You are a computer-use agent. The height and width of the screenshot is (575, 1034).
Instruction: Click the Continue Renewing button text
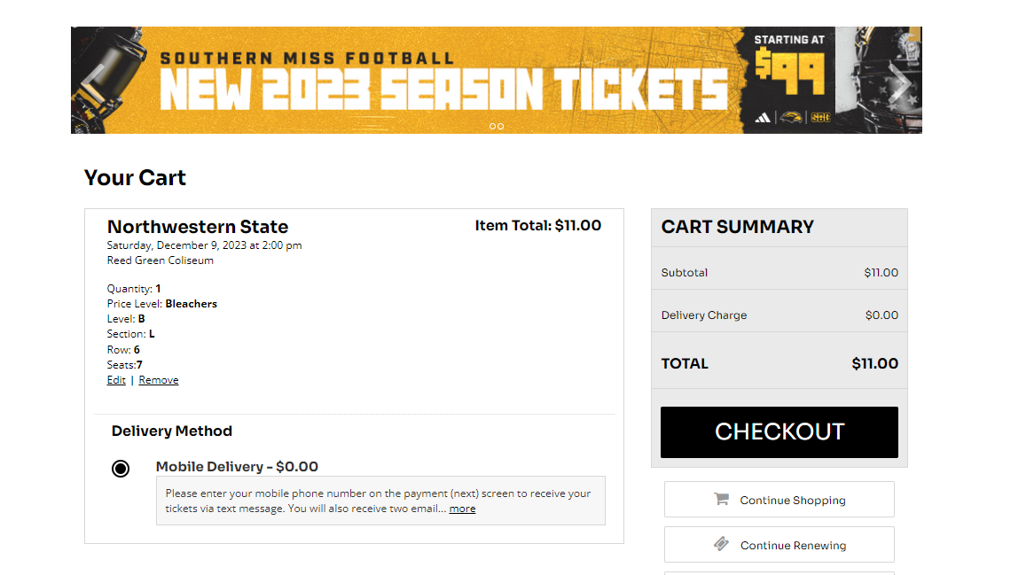[x=793, y=546]
